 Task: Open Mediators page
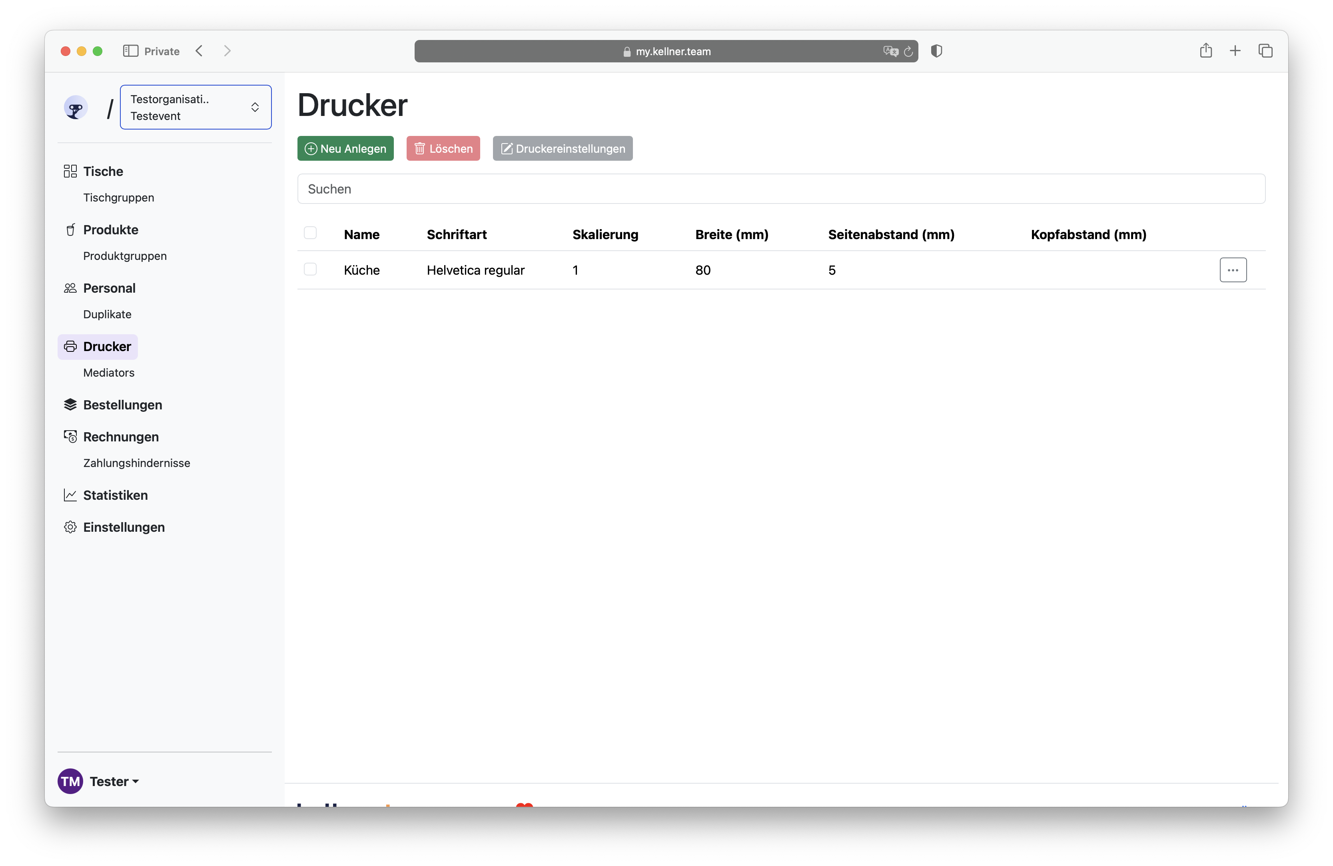point(109,373)
